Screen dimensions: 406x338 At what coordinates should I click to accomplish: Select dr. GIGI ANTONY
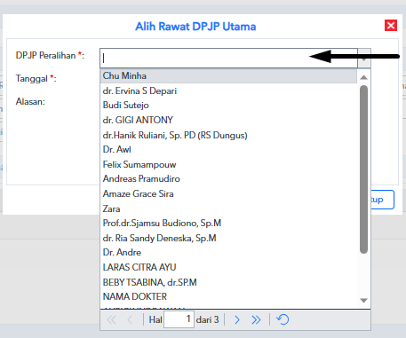point(228,120)
